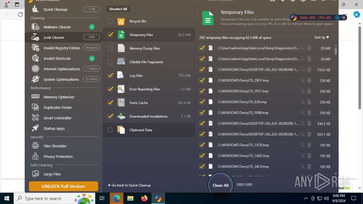Click the Recycle Bin category icon
The image size is (363, 204).
coord(121,21)
